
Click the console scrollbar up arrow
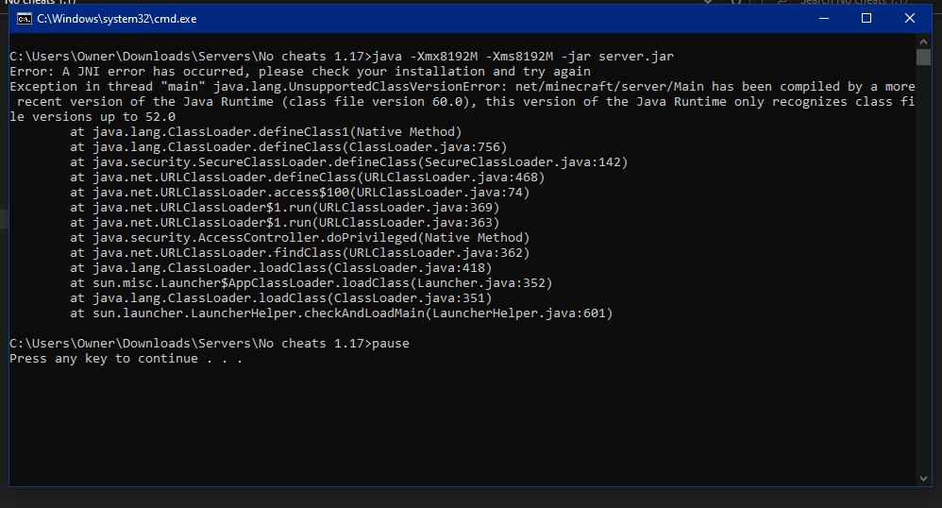924,43
